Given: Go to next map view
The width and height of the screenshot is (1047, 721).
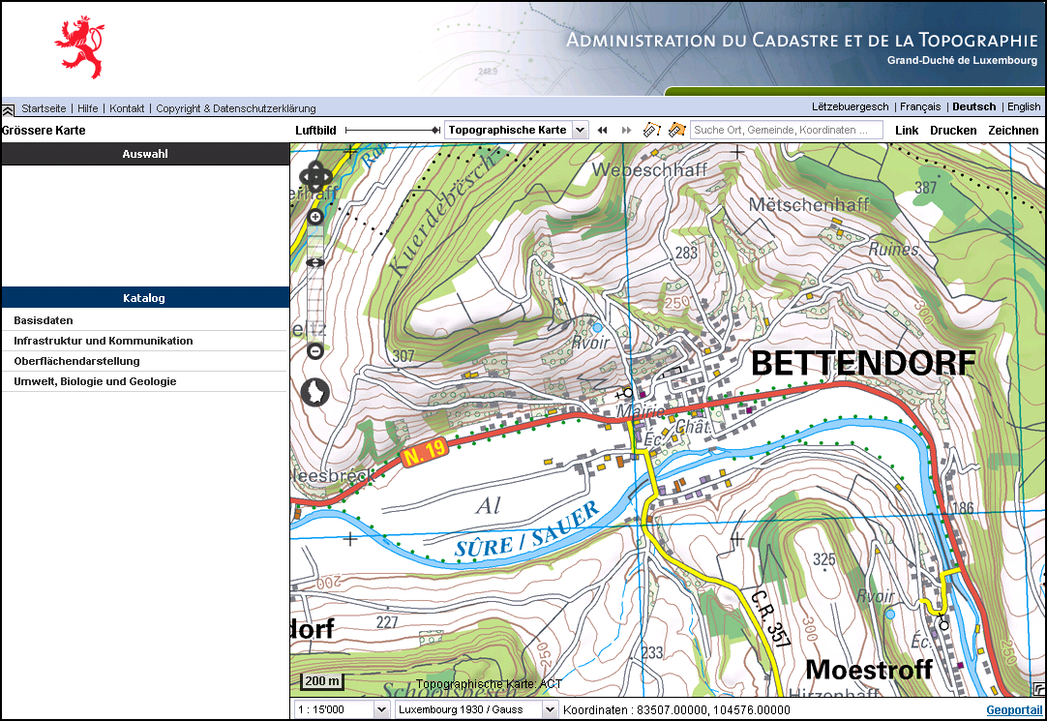Looking at the screenshot, I should (627, 130).
